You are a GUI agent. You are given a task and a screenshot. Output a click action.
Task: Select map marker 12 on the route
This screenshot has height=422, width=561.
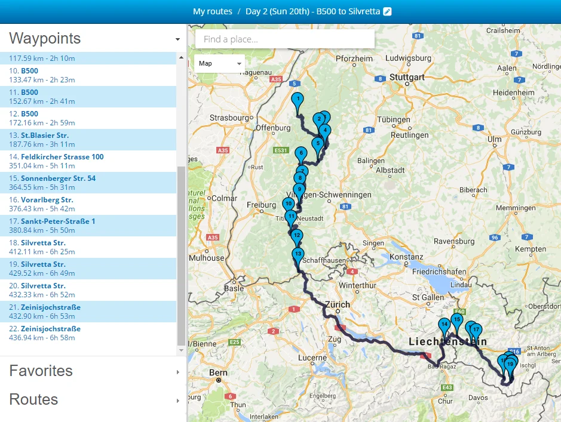(296, 236)
